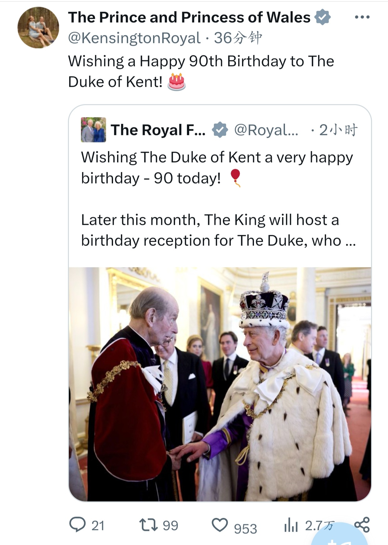Click the quoted Royal Family verified badge
The image size is (388, 545).
[x=220, y=130]
